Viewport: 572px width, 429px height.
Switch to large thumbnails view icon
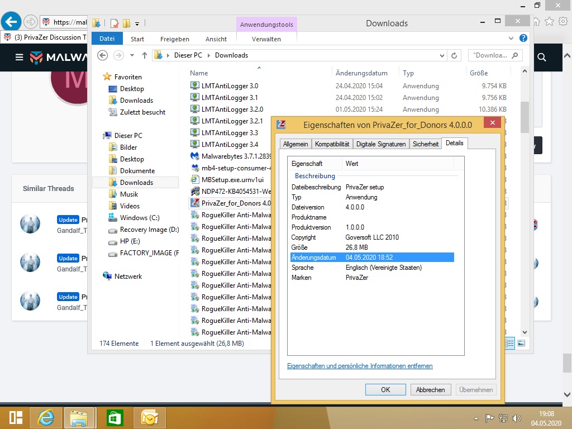point(521,344)
